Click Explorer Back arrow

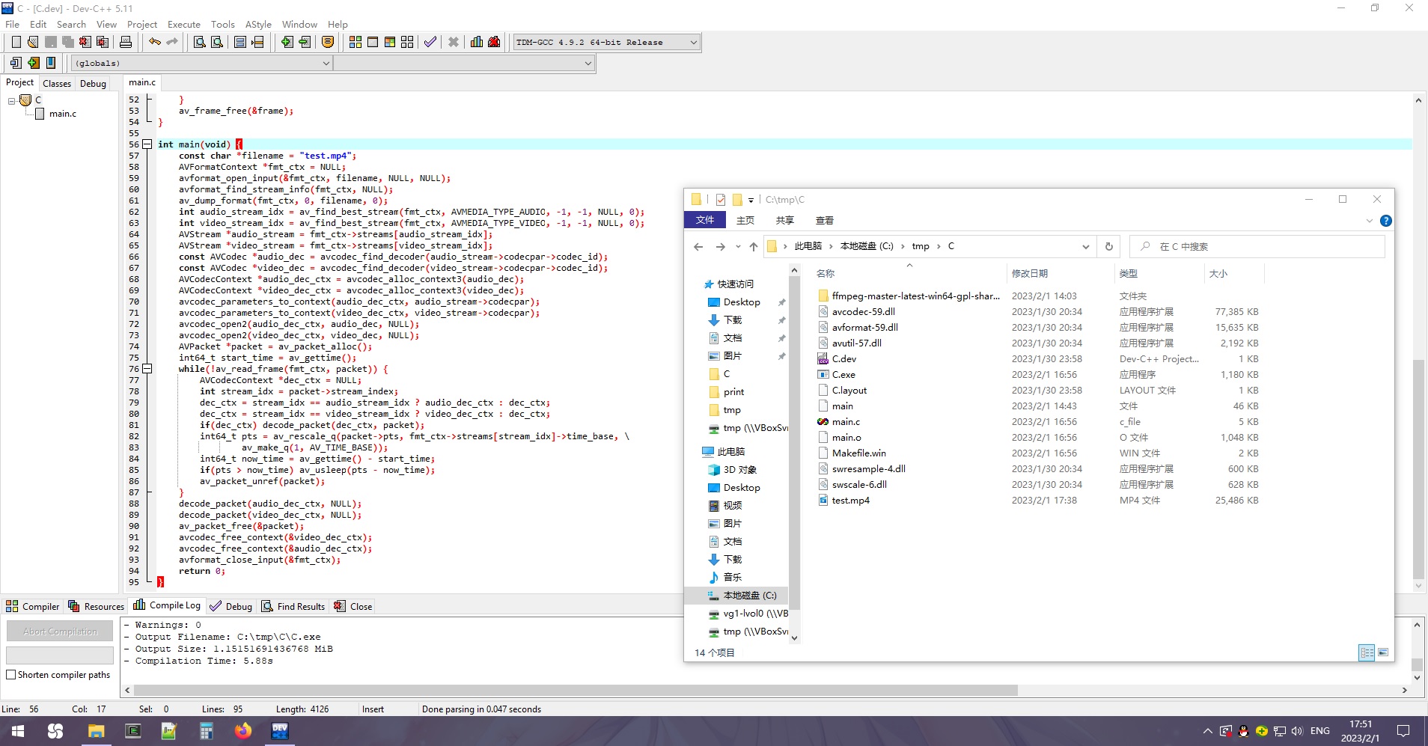click(x=698, y=246)
